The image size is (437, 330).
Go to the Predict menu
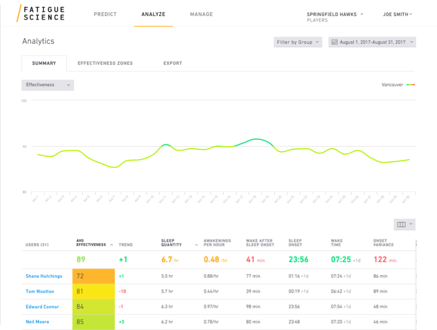coord(105,14)
